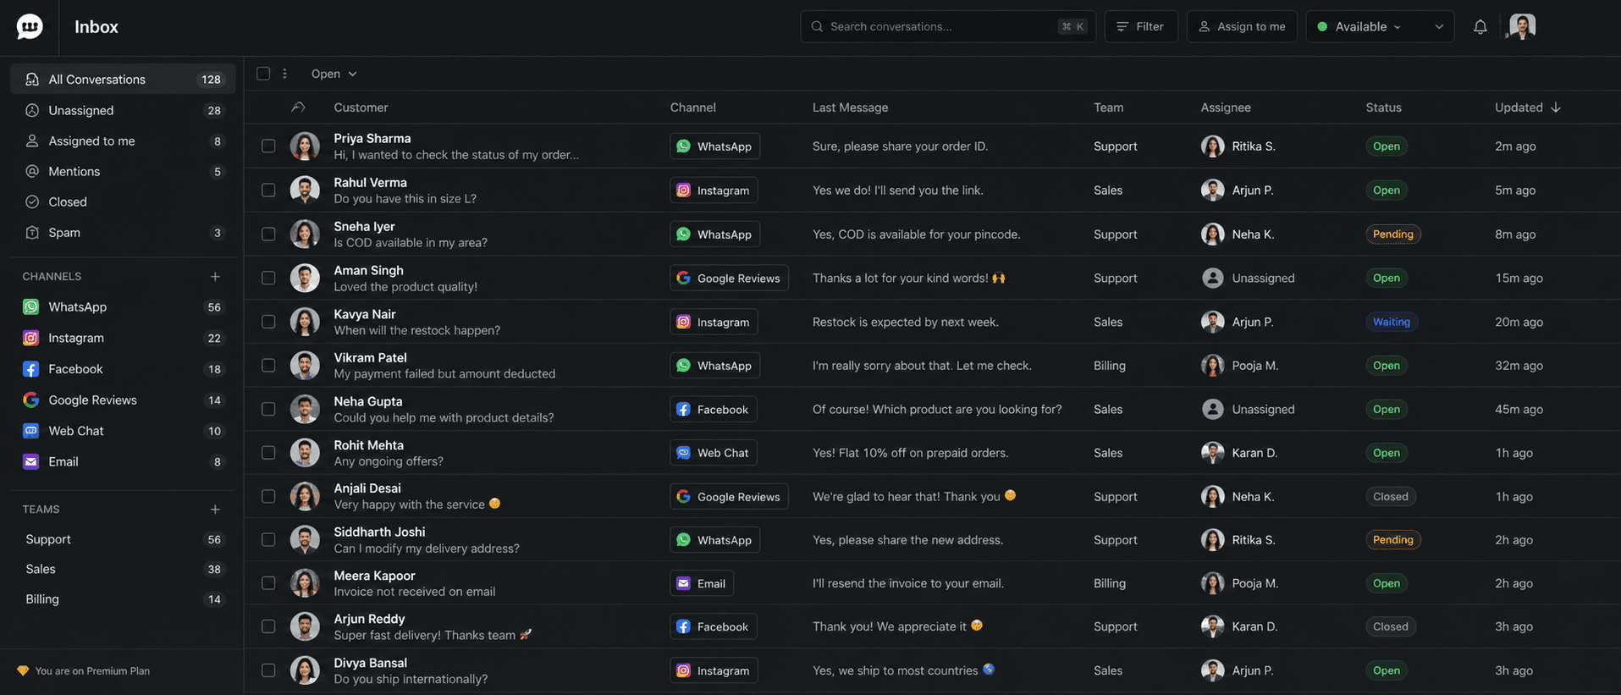This screenshot has width=1621, height=695.
Task: Click the Filter button
Action: click(1140, 27)
